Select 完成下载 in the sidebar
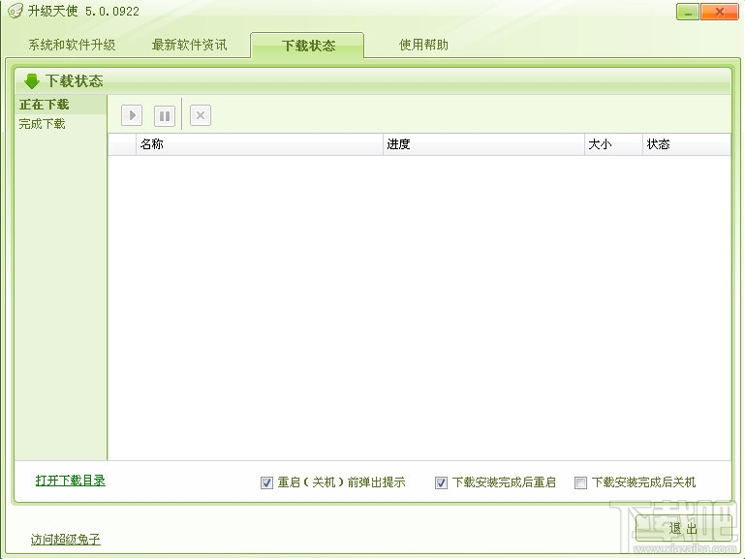This screenshot has width=745, height=559. point(60,124)
